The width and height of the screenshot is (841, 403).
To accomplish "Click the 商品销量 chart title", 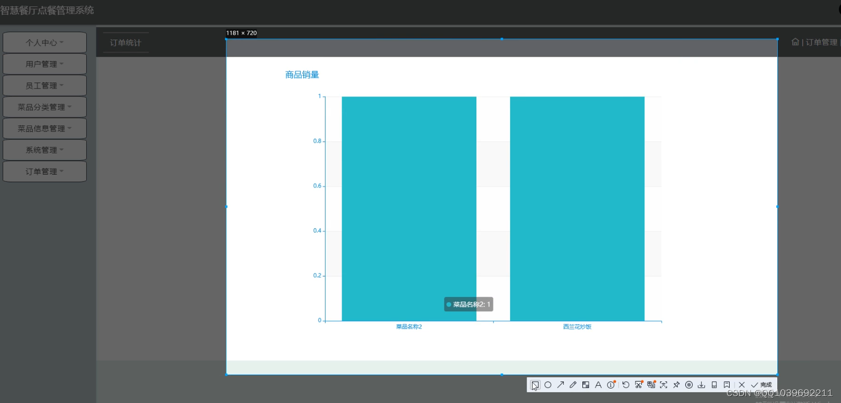I will coord(302,75).
